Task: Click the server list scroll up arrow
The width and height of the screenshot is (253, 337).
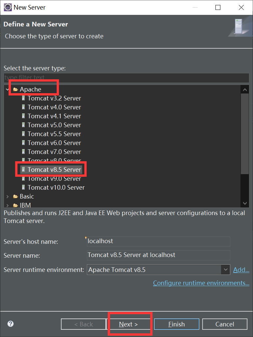Action: point(245,90)
